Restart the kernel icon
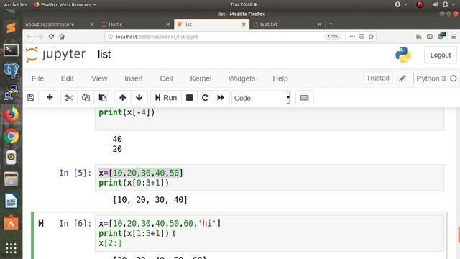This screenshot has height=259, width=460. point(205,98)
